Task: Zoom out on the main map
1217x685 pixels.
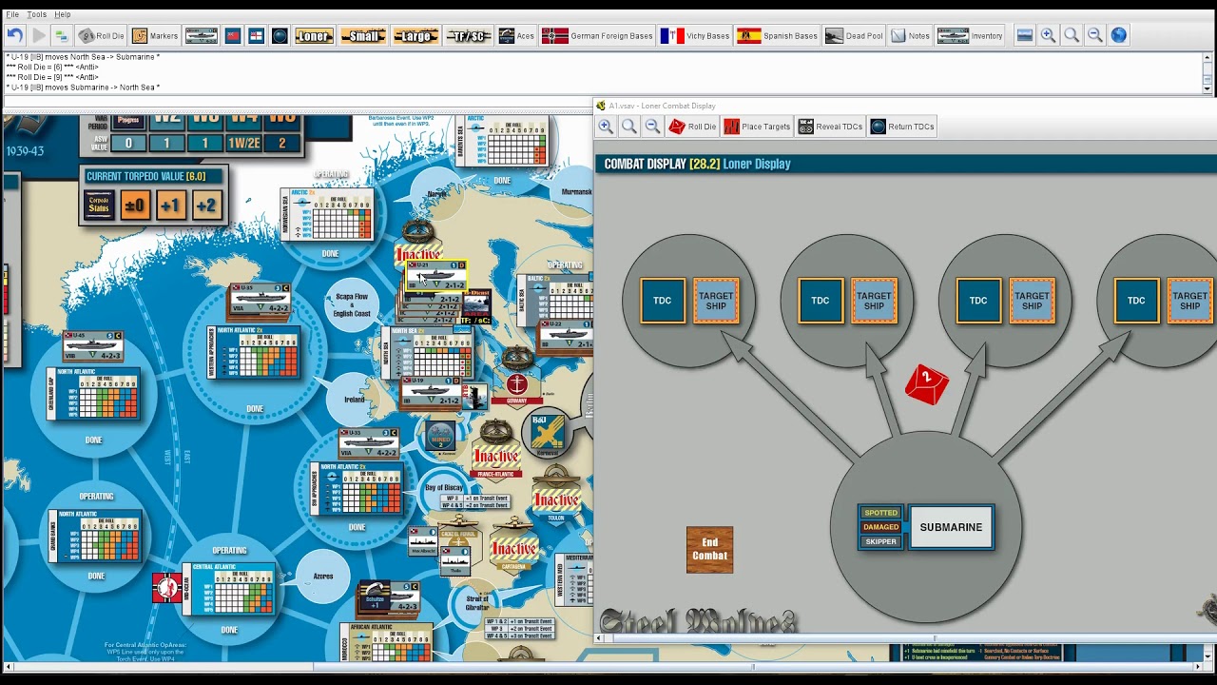Action: [x=1095, y=36]
